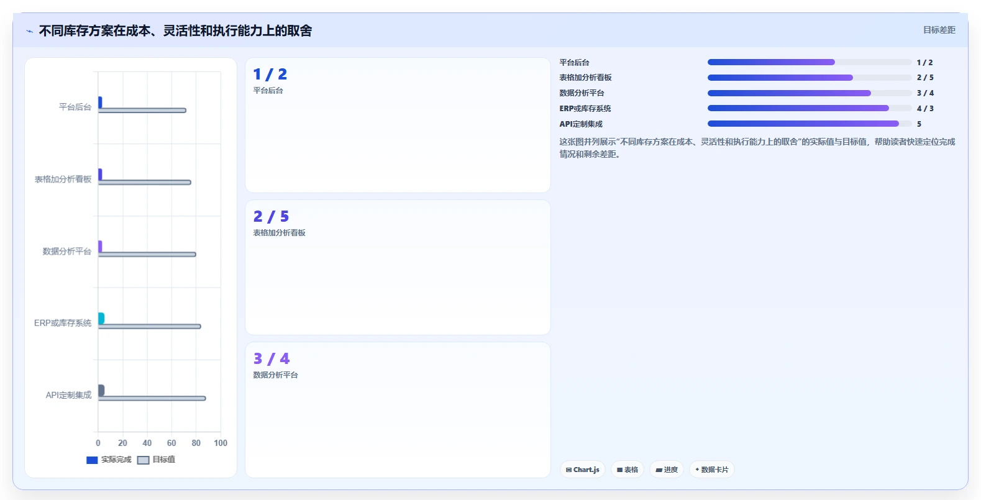This screenshot has width=981, height=500.
Task: Toggle the 实际完成 legend swatch
Action: coord(92,460)
